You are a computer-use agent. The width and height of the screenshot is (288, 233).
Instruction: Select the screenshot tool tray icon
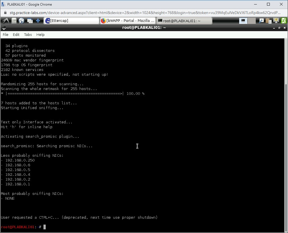click(261, 20)
